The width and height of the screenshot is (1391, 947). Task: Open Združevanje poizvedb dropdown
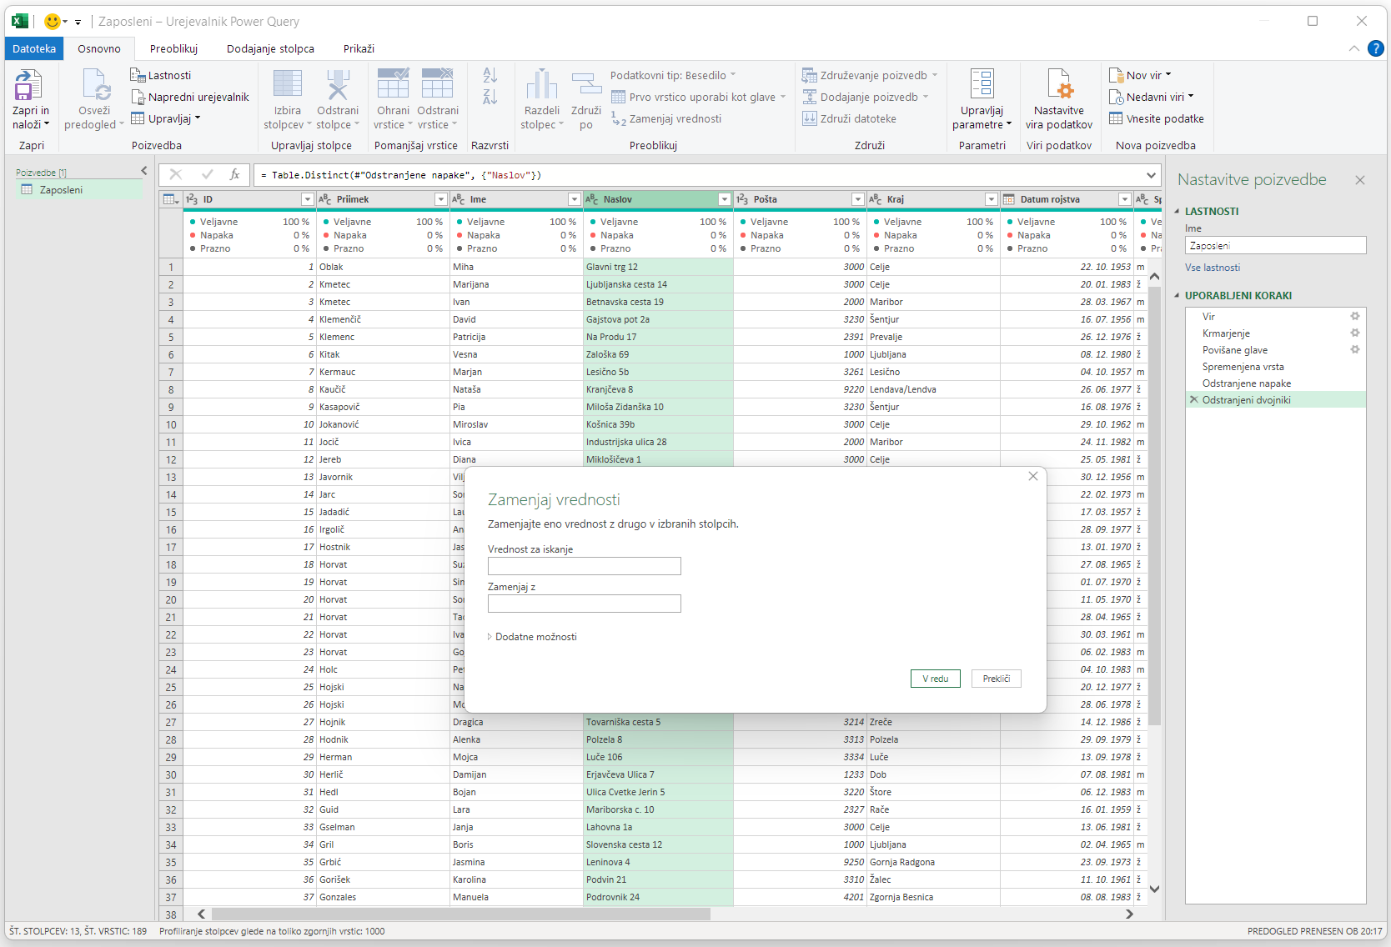870,75
